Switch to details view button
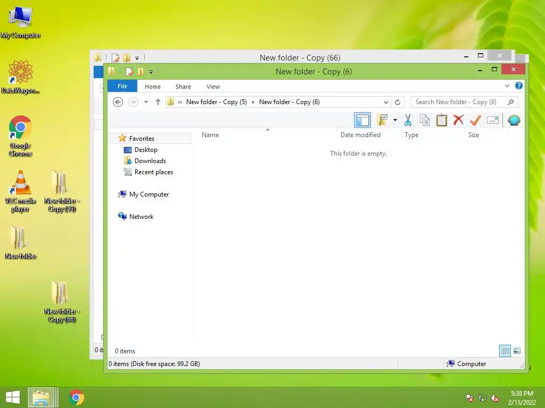Image resolution: width=545 pixels, height=408 pixels. (505, 351)
